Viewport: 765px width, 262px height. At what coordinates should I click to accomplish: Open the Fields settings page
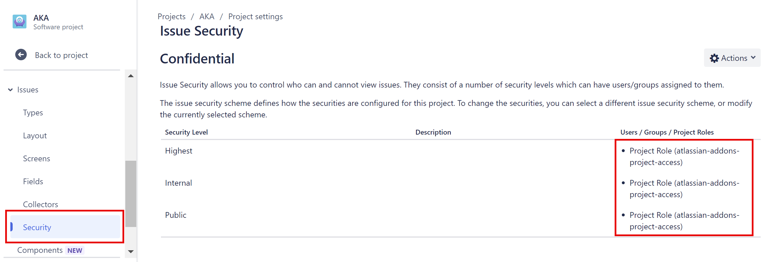33,181
